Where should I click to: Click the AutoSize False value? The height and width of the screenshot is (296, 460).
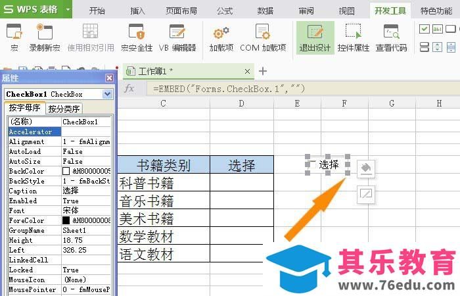coord(86,161)
